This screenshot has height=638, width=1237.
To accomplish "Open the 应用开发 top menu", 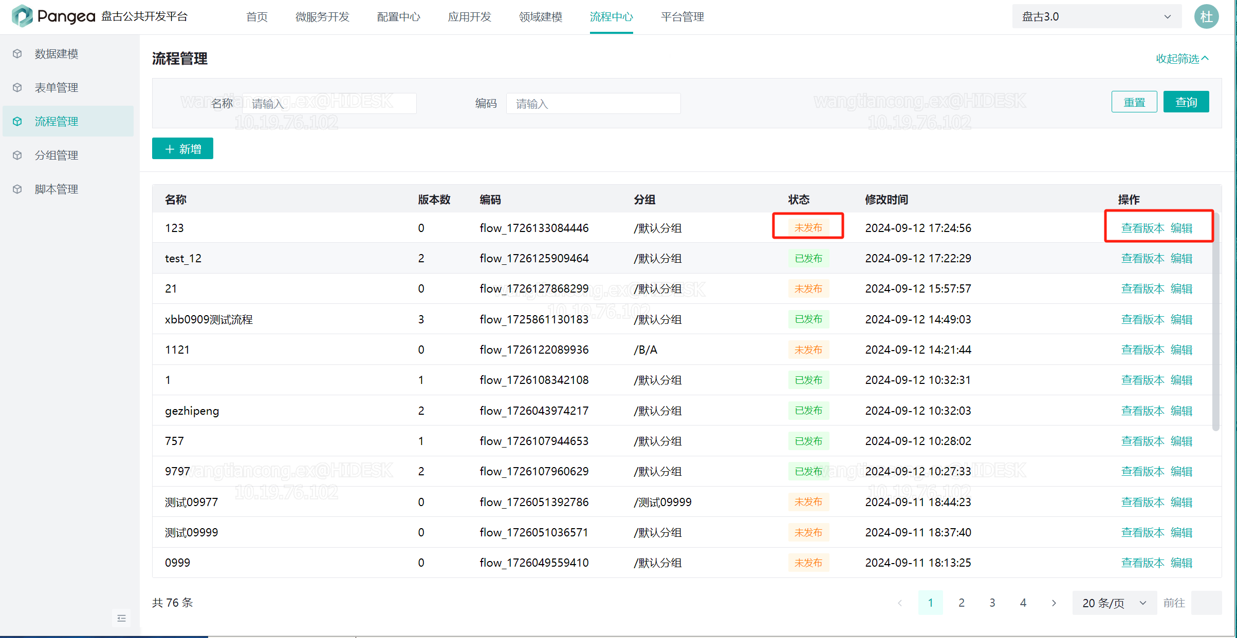I will 469,17.
